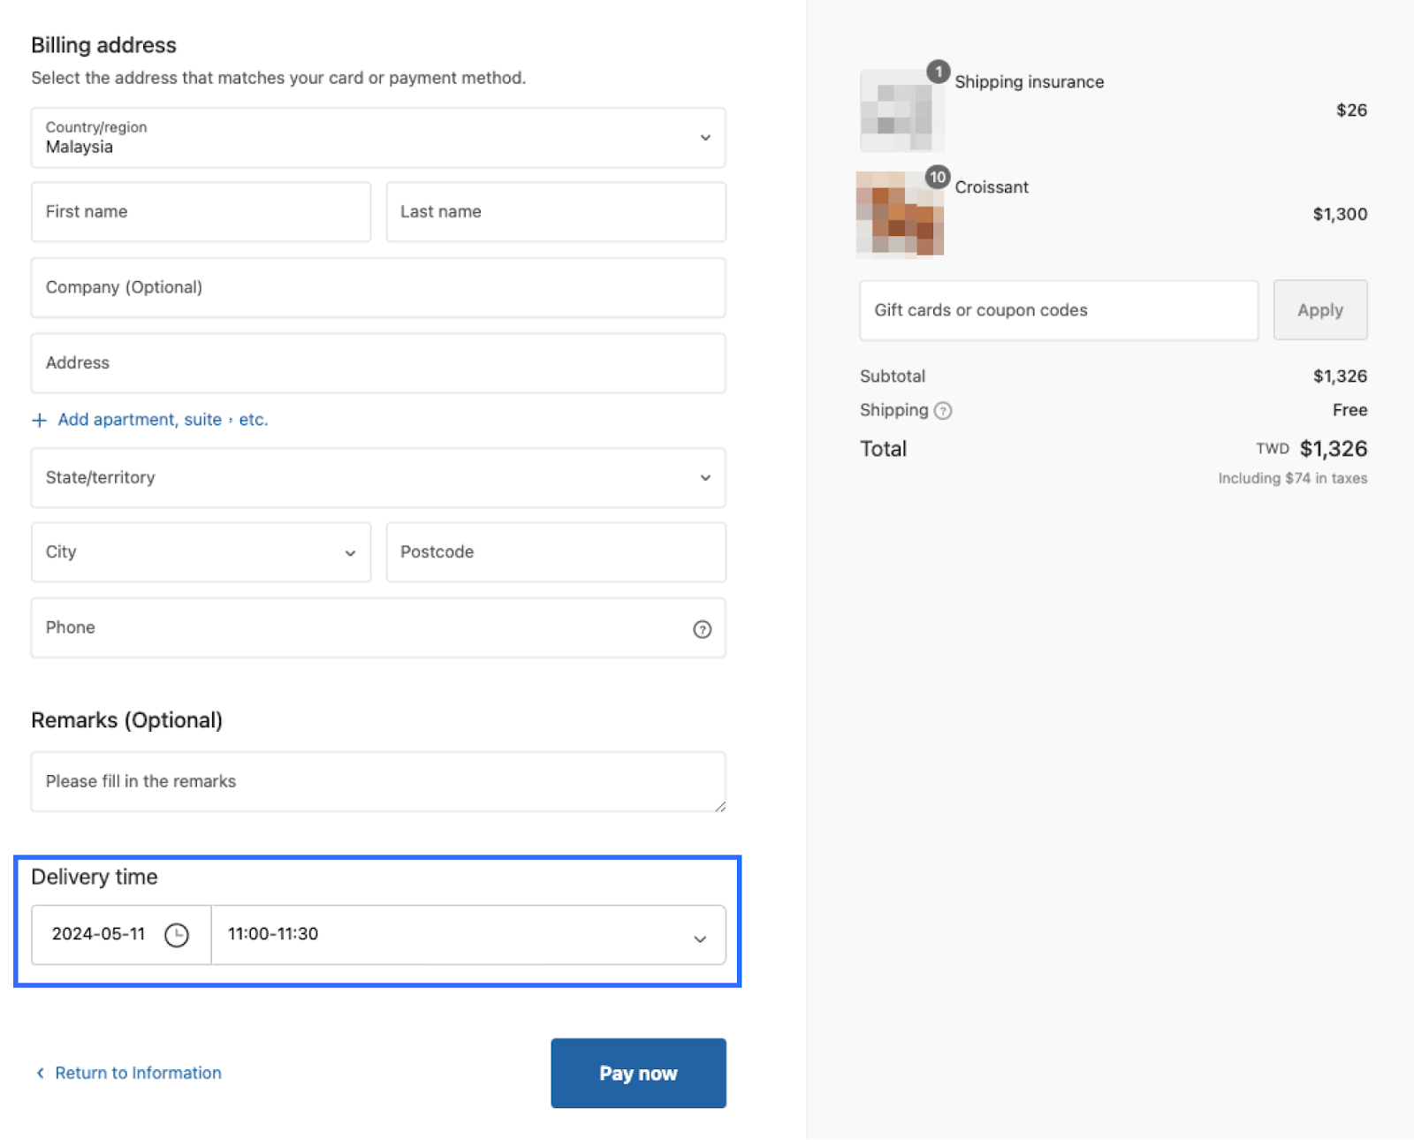The width and height of the screenshot is (1414, 1140).
Task: Click the Shipping insurance product thumbnail
Action: pos(900,111)
